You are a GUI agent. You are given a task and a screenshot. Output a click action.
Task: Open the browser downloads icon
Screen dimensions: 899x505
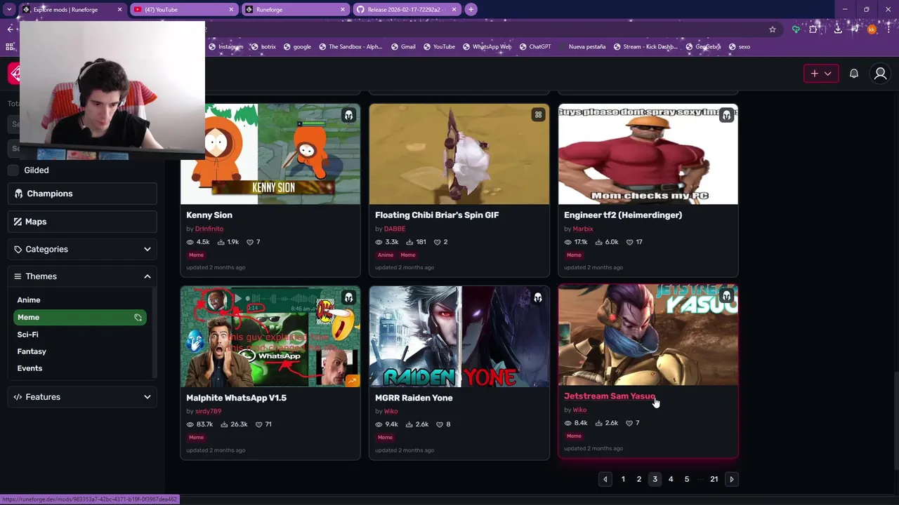[838, 29]
